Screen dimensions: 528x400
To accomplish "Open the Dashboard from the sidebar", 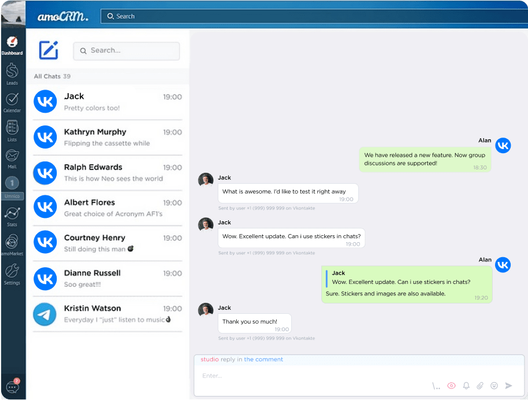I will coord(12,42).
